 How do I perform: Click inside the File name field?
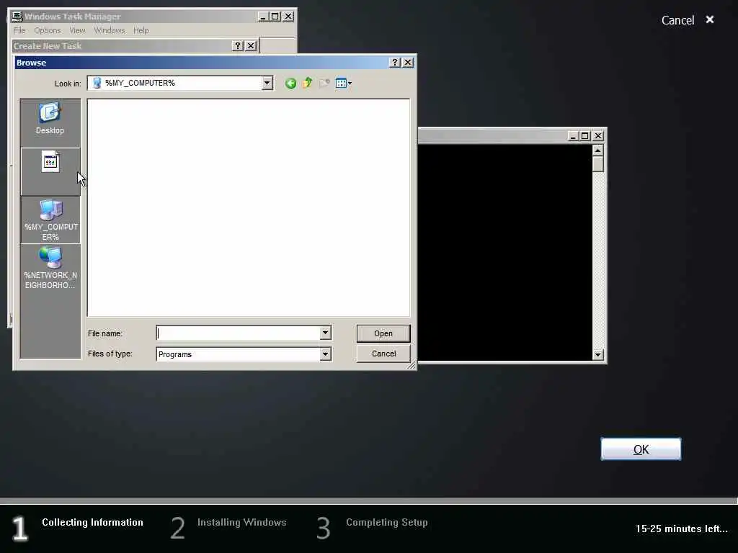pyautogui.click(x=238, y=333)
